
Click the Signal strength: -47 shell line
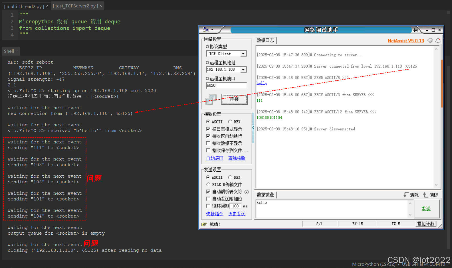pos(36,79)
